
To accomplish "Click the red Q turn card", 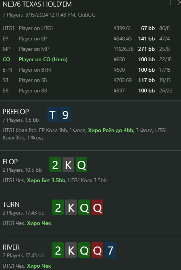I will click(x=97, y=207).
